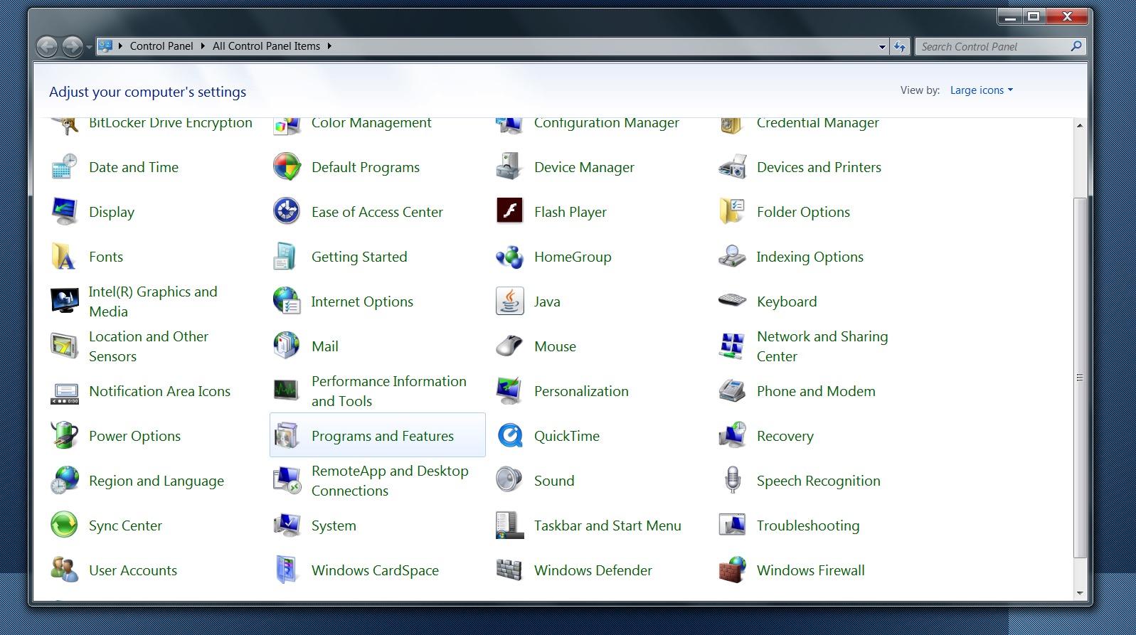Screen dimensions: 1136x635
Task: Click Performance Information and Tools icon
Action: coord(287,391)
